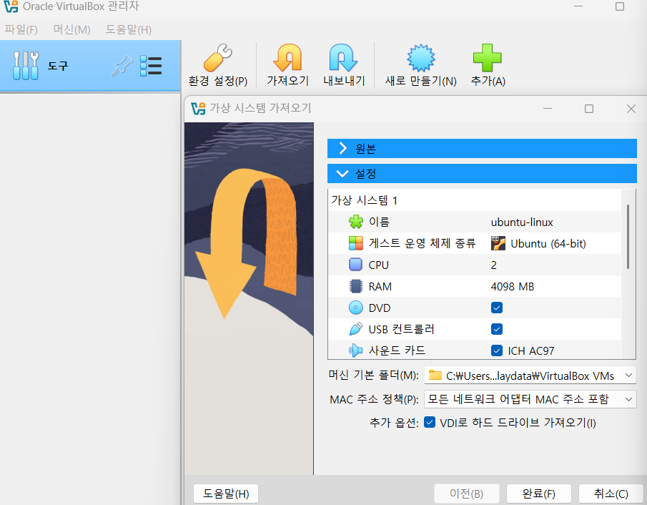Open 환경 설정(P) preferences wrench icon
The width and height of the screenshot is (647, 505).
[x=217, y=58]
